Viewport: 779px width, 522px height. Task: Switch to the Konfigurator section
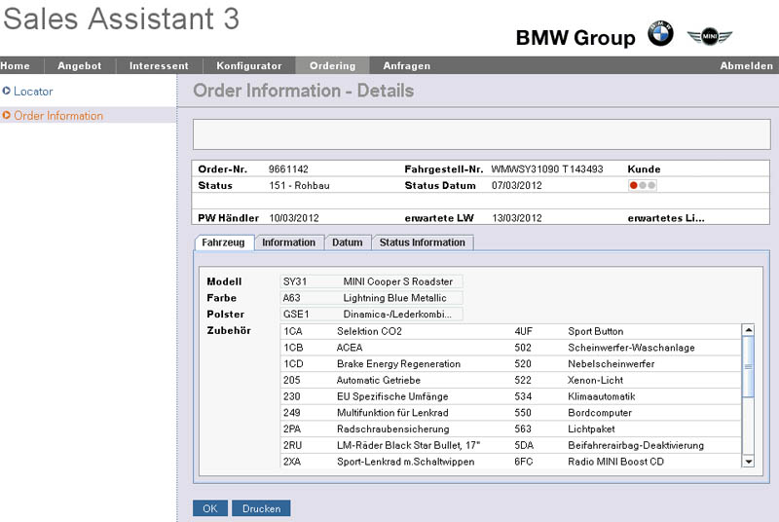click(249, 66)
